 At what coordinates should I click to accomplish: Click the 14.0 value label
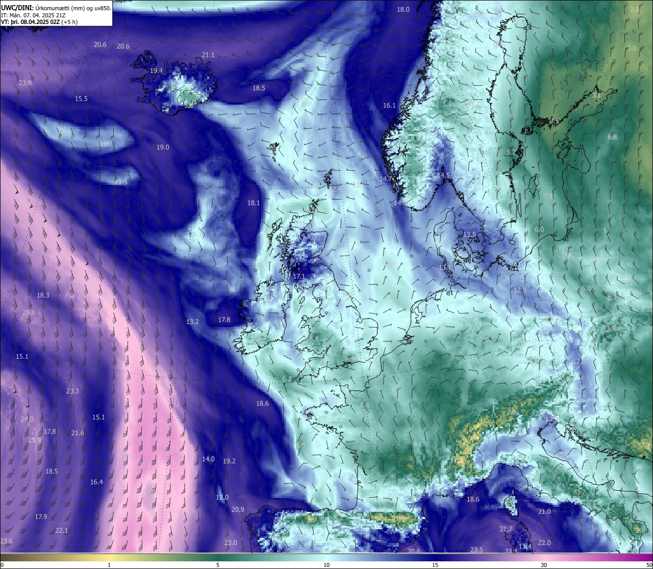(x=208, y=459)
